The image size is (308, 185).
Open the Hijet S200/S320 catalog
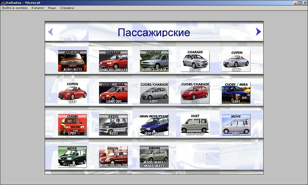click(x=195, y=125)
